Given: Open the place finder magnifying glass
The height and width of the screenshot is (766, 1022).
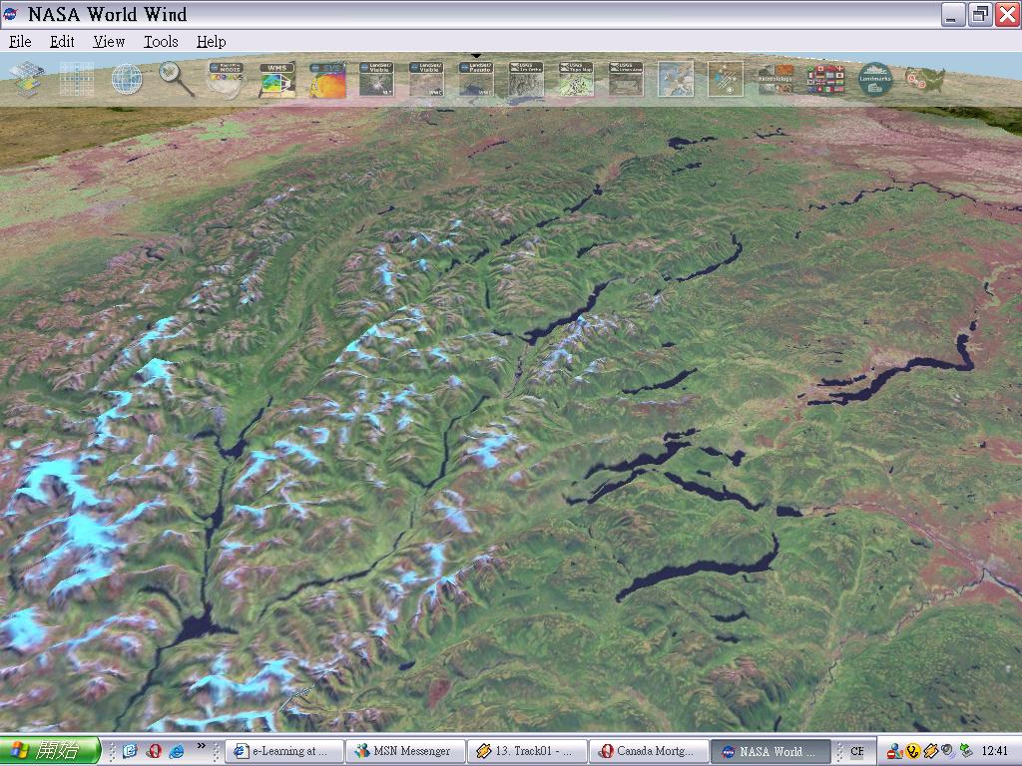Looking at the screenshot, I should [x=176, y=79].
